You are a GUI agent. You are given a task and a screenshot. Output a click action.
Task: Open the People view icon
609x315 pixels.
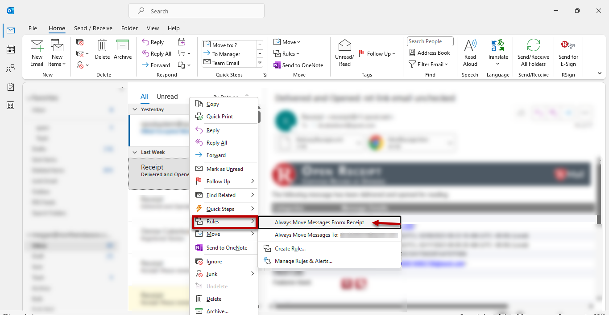point(10,67)
